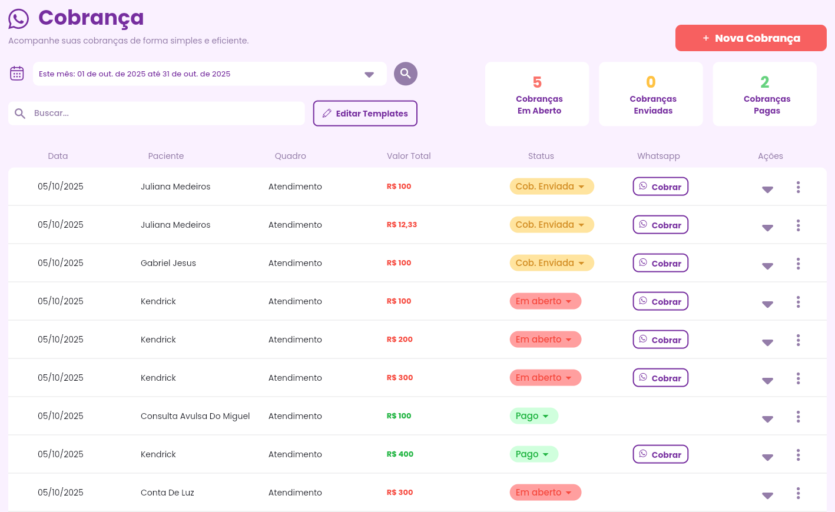Open Em aberto status dropdown for Kendrick R$ 200
Viewport: 835px width, 512px height.
545,340
